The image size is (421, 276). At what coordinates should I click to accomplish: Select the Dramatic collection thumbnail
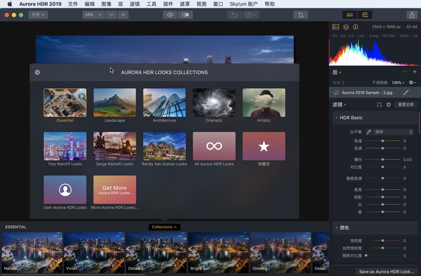click(x=214, y=102)
